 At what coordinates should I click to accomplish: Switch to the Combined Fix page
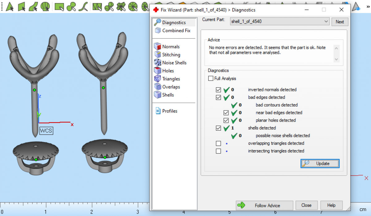(176, 31)
